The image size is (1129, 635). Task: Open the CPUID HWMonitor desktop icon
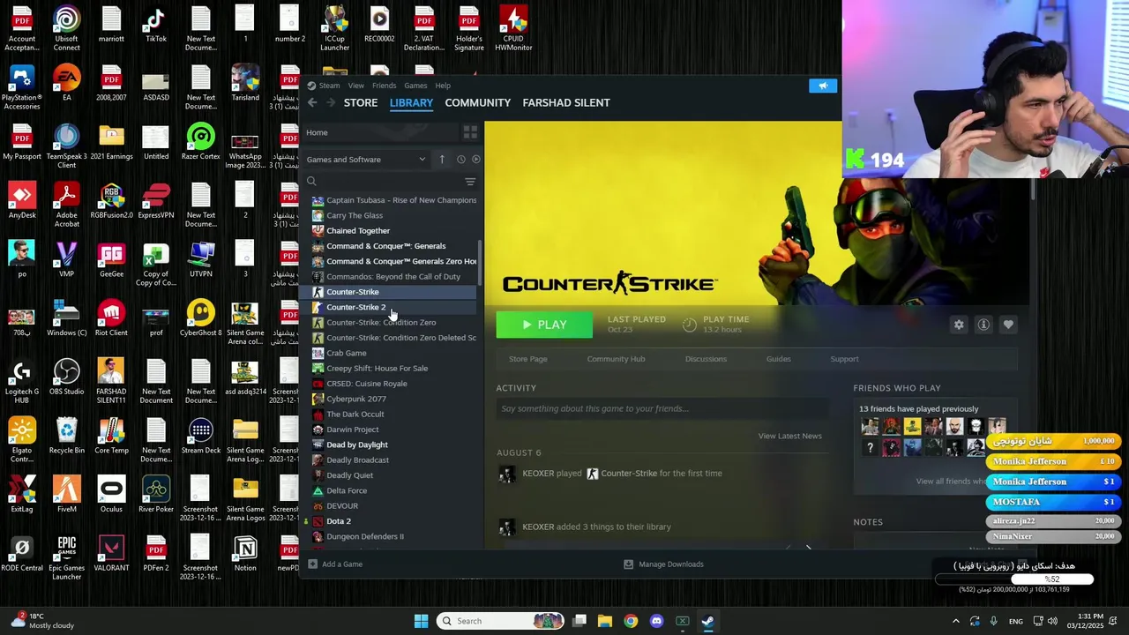click(x=513, y=28)
